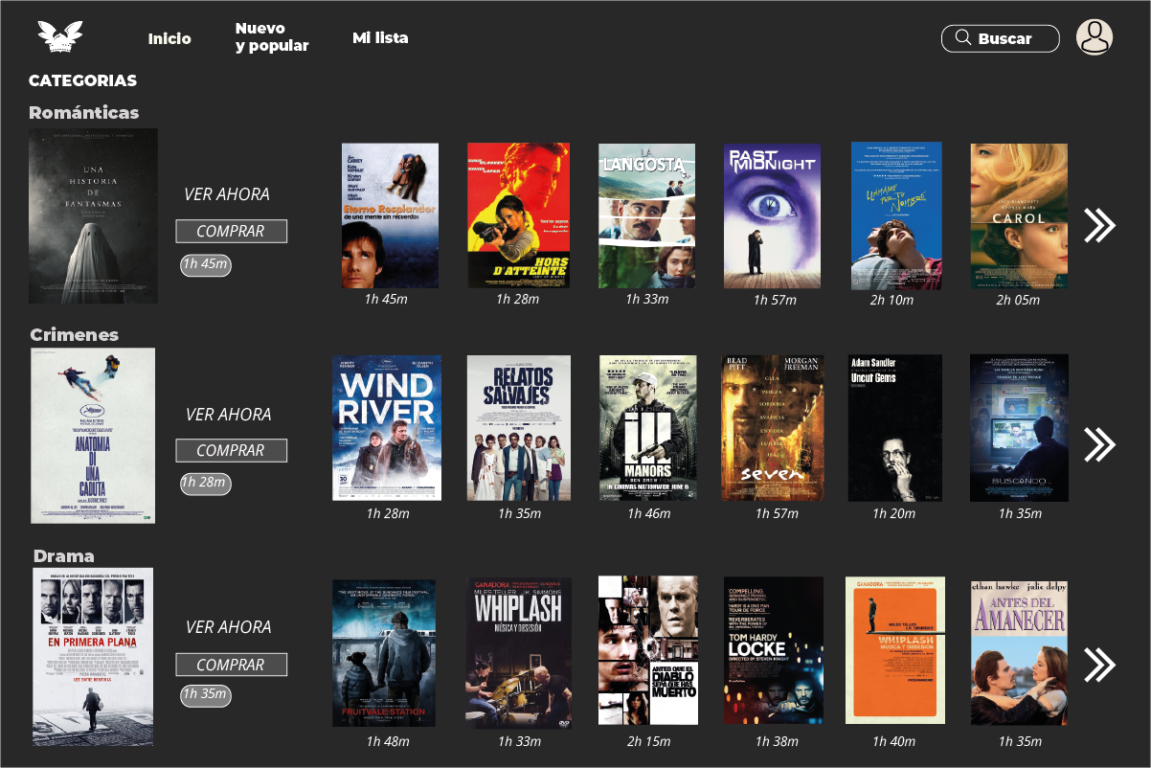
Task: Click VER AHORA in Drama row
Action: tap(228, 627)
